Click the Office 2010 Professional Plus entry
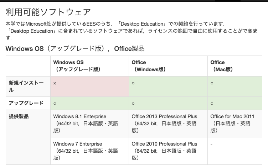The width and height of the screenshot is (268, 168). 164,144
